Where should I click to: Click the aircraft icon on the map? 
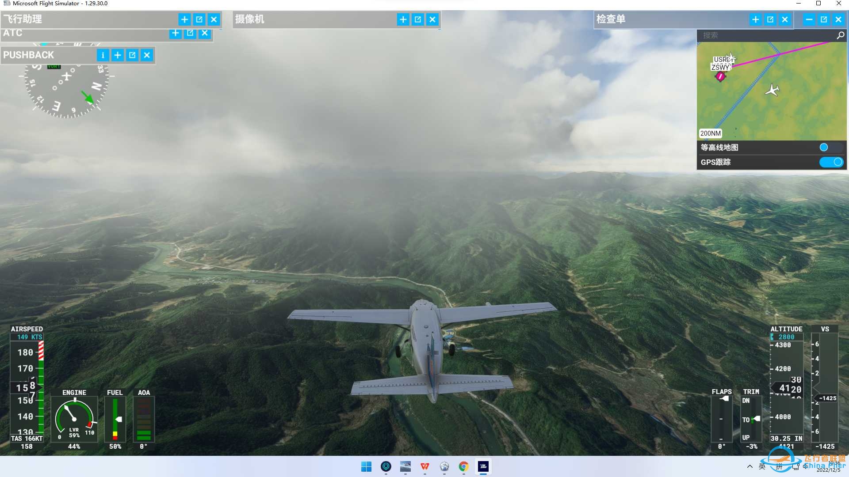tap(772, 90)
